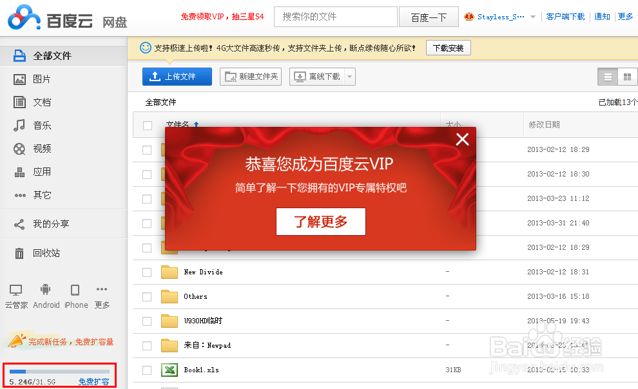Click the 离线下载 button
The width and height of the screenshot is (638, 389).
click(317, 77)
